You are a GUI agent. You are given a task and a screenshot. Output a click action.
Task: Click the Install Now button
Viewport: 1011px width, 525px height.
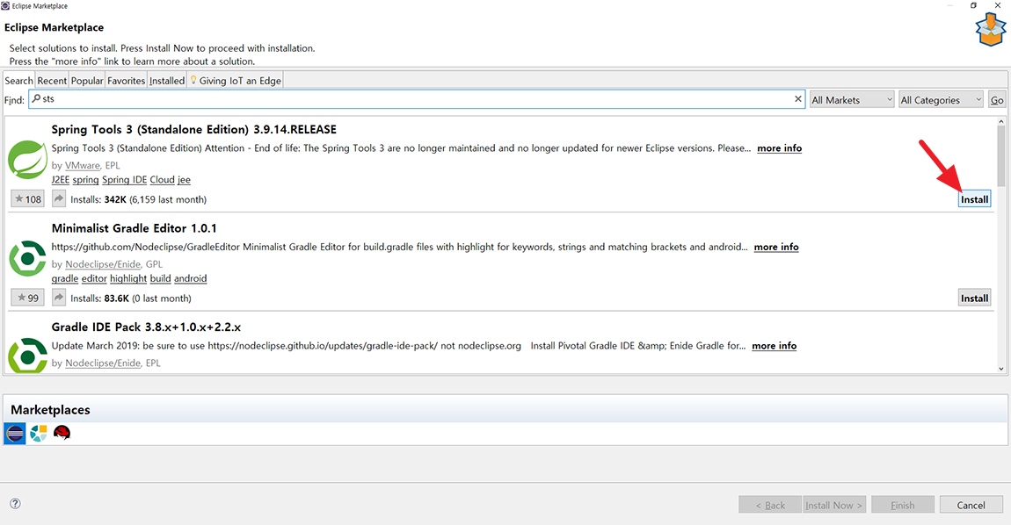coord(833,505)
